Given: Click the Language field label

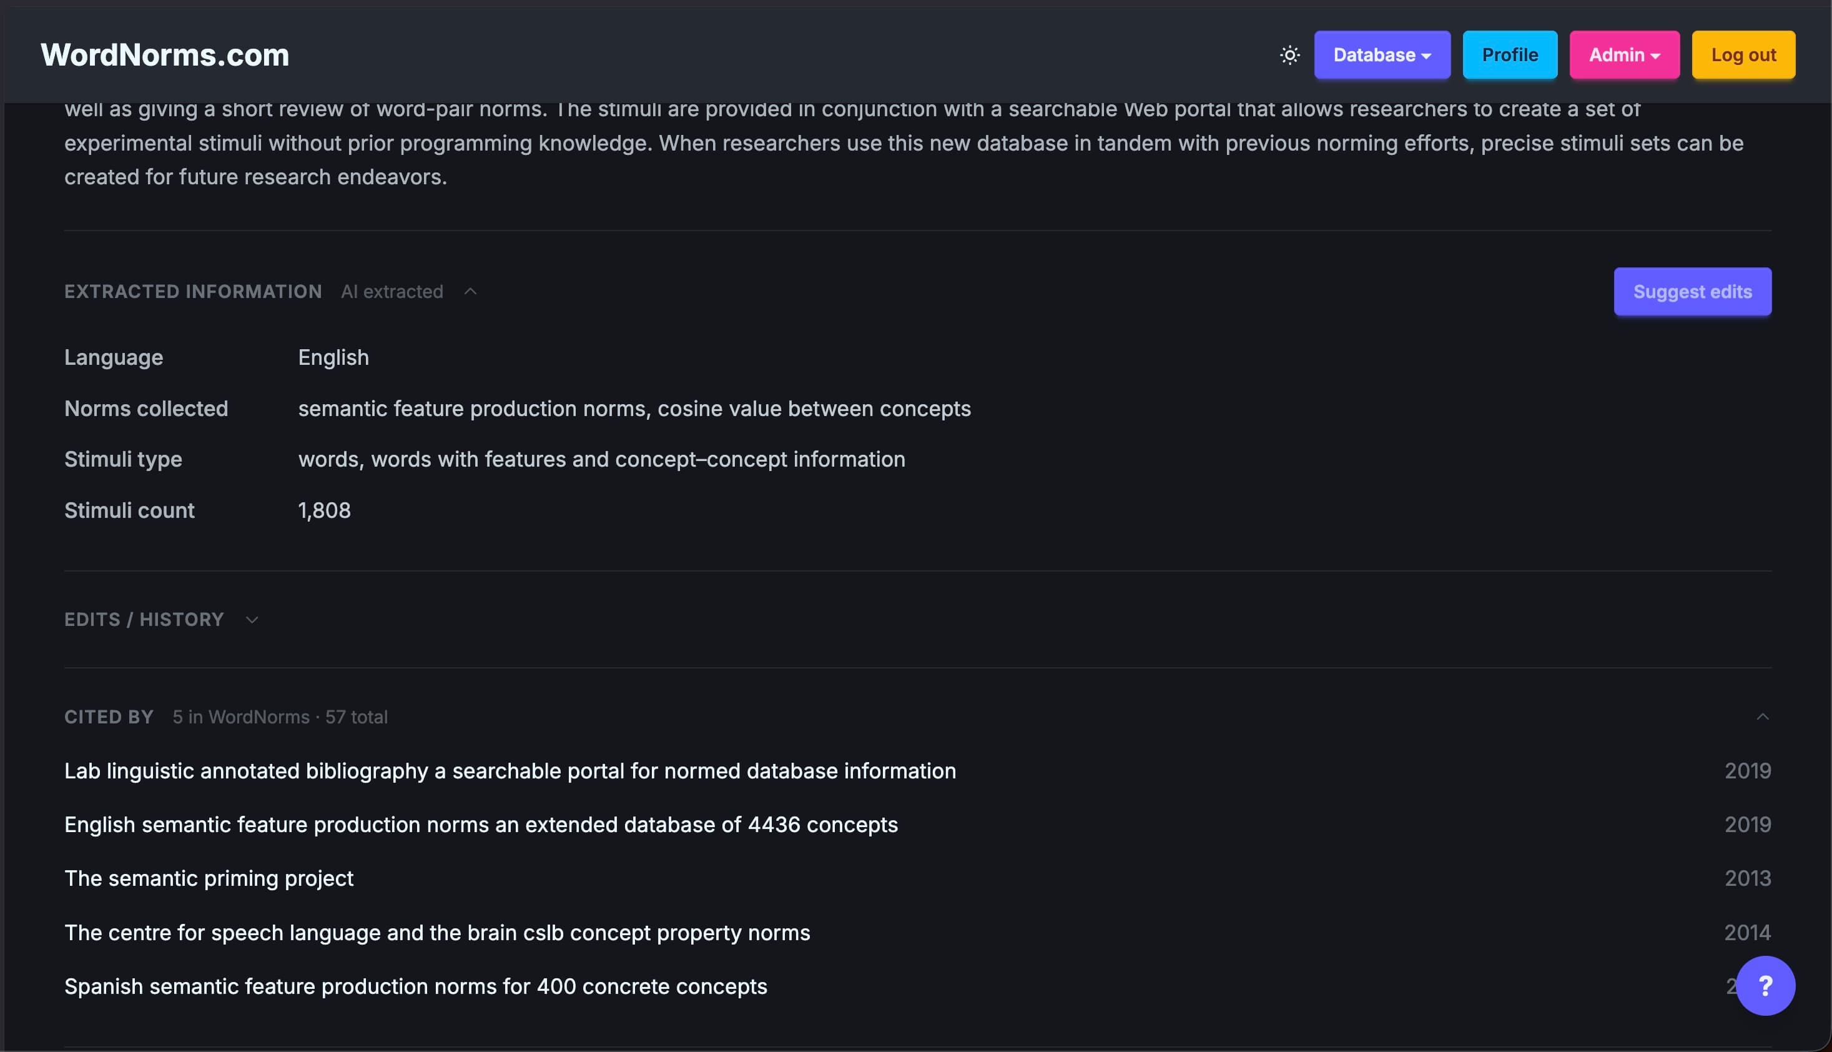Looking at the screenshot, I should click(114, 358).
